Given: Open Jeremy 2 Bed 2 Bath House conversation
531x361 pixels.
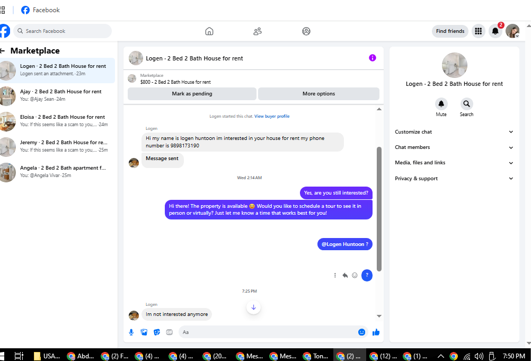Looking at the screenshot, I should [57, 146].
